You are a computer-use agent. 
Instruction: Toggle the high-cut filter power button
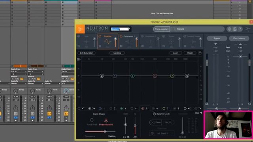click(x=196, y=108)
